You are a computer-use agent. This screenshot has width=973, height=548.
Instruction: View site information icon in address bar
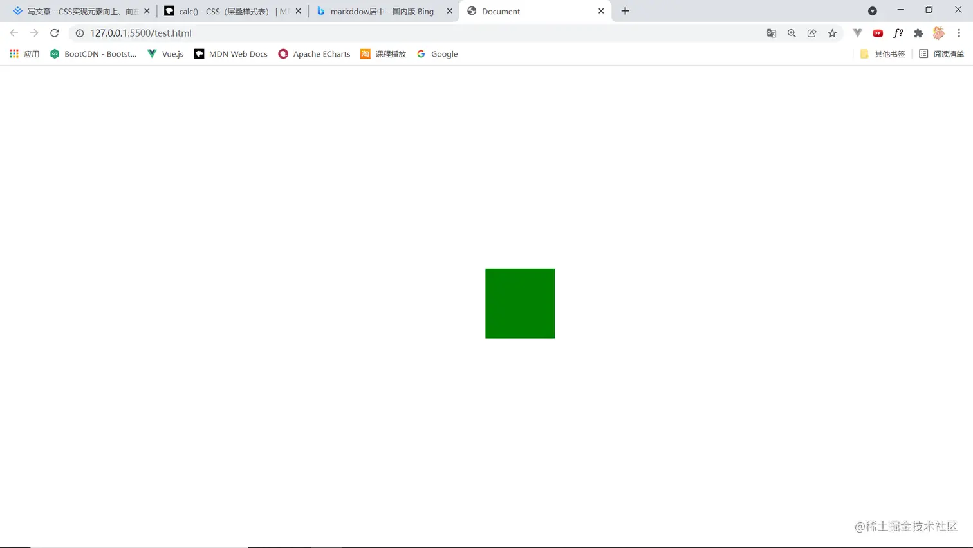tap(80, 33)
